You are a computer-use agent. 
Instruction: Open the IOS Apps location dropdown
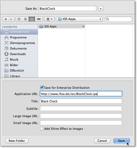click(x=79, y=19)
